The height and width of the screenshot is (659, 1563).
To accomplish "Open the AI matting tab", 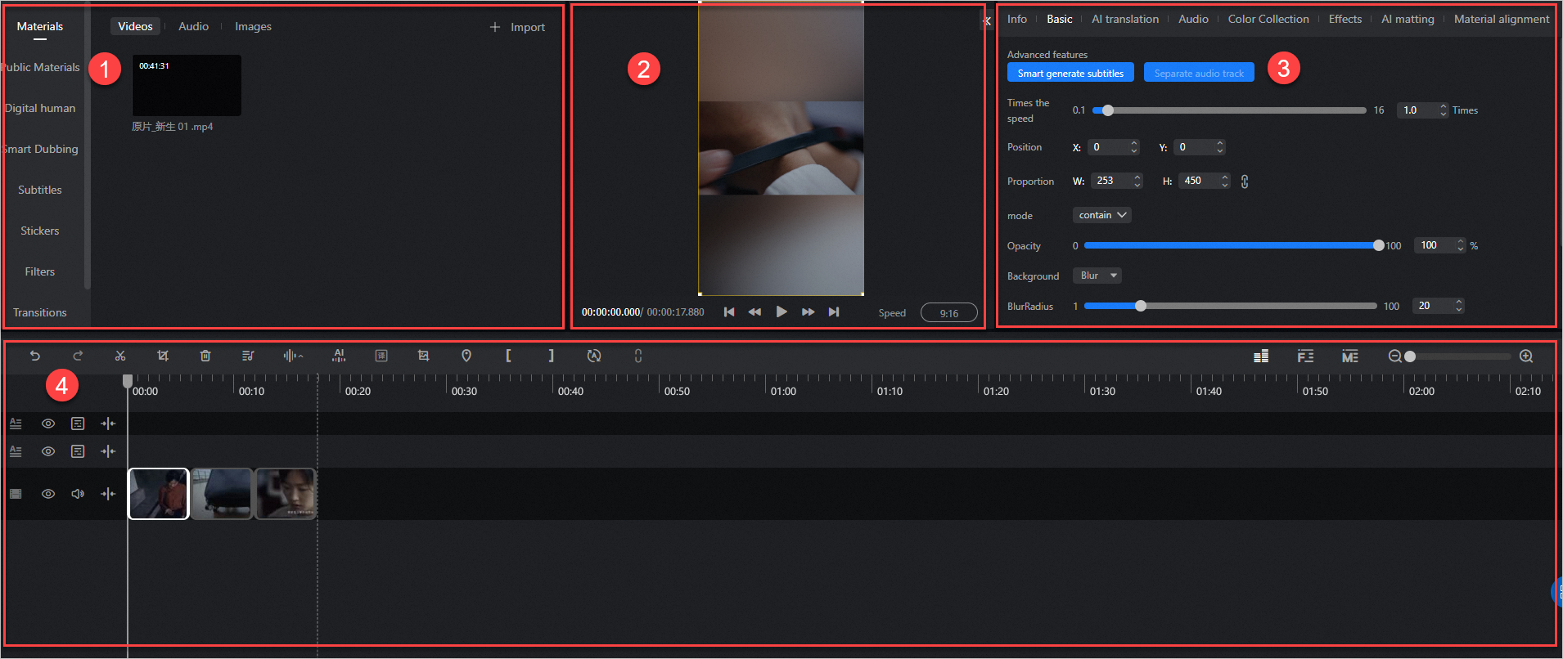I will 1408,19.
